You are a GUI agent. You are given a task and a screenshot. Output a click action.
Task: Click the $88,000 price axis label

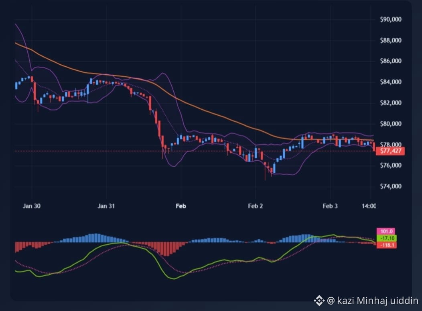pyautogui.click(x=391, y=41)
